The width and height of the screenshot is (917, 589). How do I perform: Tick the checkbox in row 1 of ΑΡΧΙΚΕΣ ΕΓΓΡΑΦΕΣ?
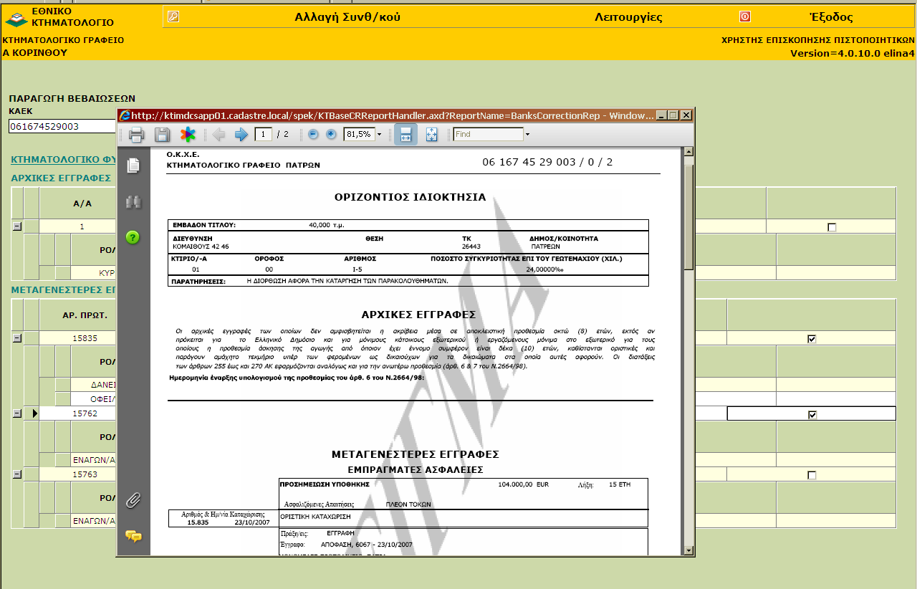click(x=832, y=227)
